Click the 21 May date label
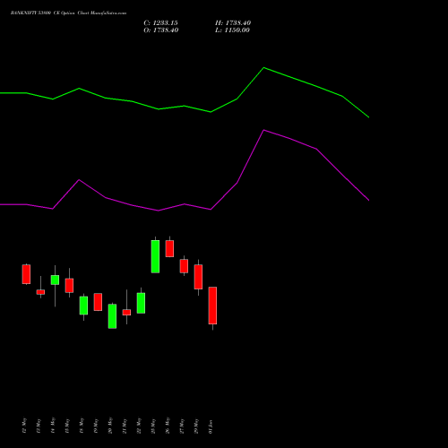 click(125, 426)
